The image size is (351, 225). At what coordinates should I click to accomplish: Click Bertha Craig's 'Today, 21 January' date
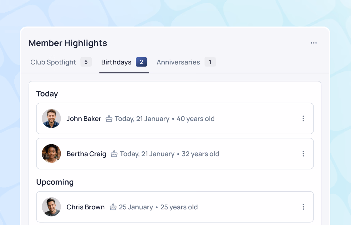[147, 154]
